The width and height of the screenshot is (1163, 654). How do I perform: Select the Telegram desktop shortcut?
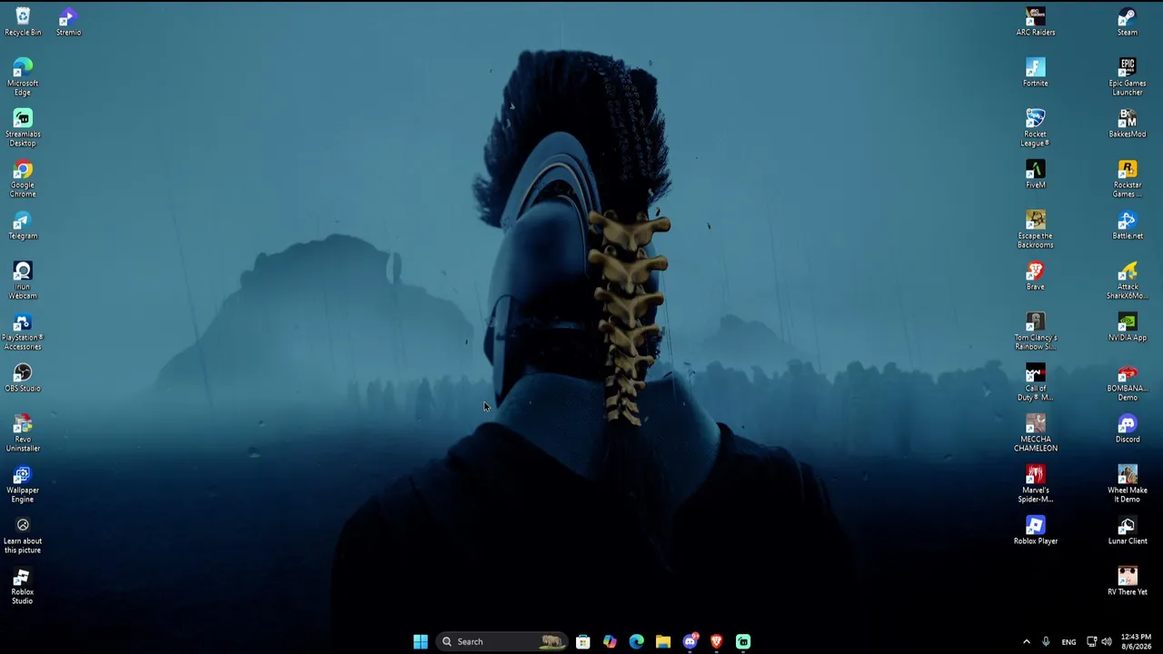point(23,225)
